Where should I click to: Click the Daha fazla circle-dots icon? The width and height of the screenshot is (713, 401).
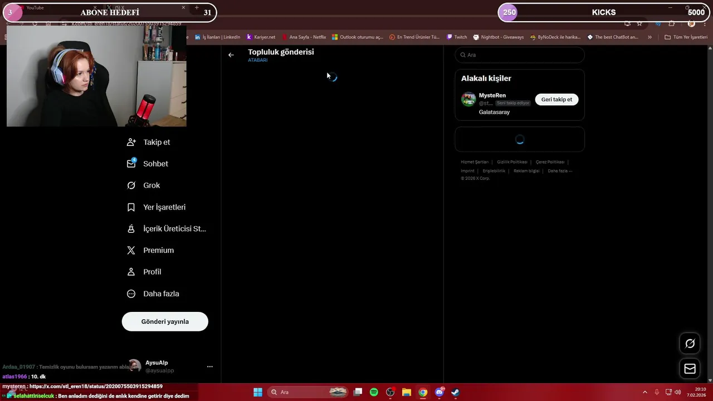pyautogui.click(x=131, y=294)
